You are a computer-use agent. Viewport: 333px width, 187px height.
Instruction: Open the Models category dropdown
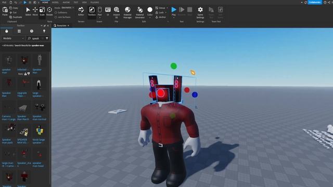coord(13,38)
